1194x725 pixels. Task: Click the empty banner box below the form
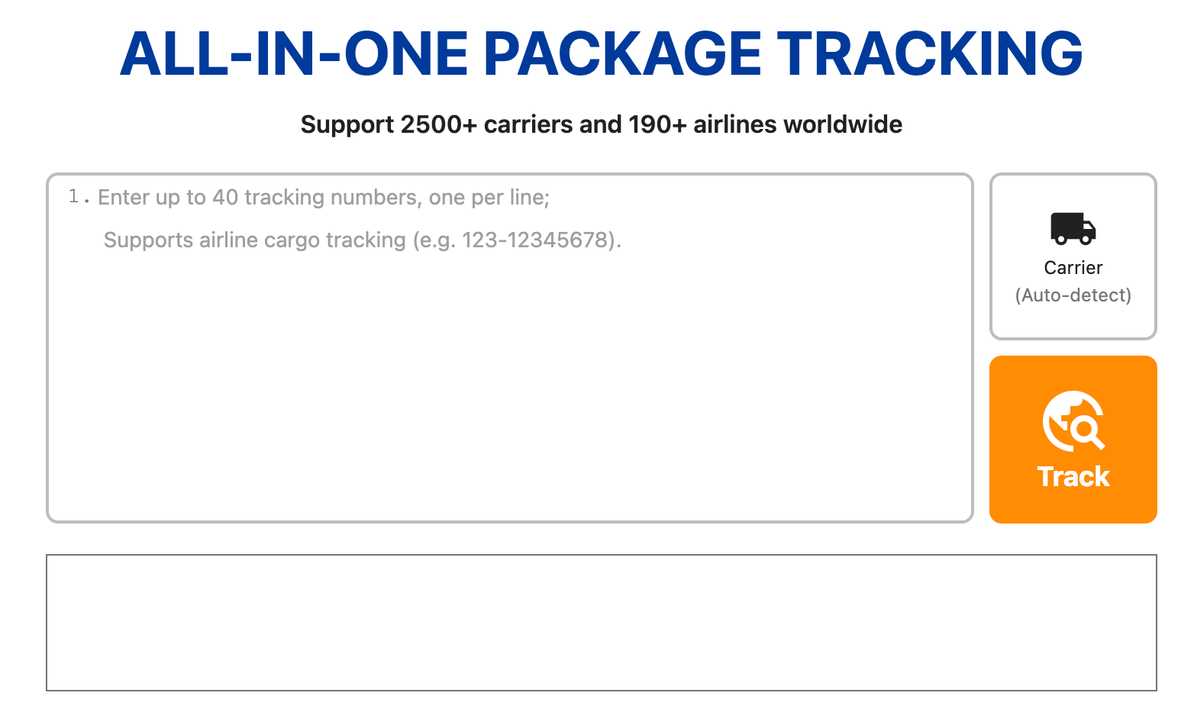pyautogui.click(x=602, y=623)
